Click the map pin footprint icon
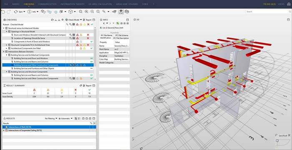Image resolution: width=292 pixels, height=150 pixels. point(121,12)
